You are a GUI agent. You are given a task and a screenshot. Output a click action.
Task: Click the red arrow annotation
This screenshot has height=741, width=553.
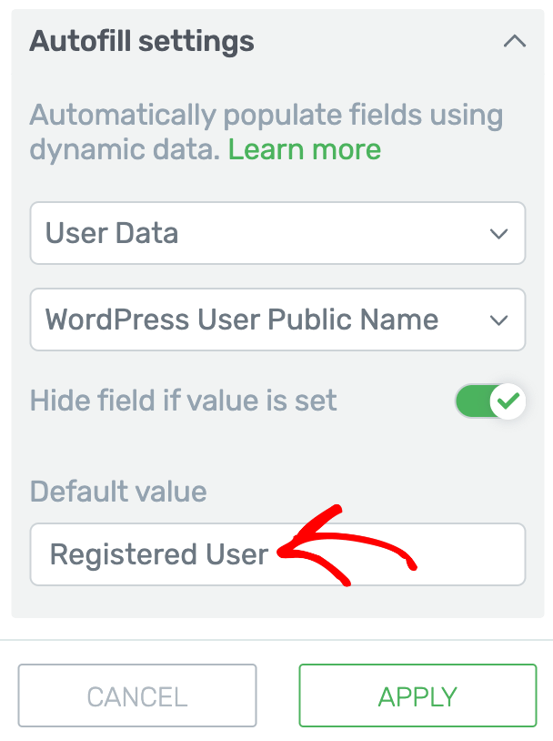click(347, 546)
